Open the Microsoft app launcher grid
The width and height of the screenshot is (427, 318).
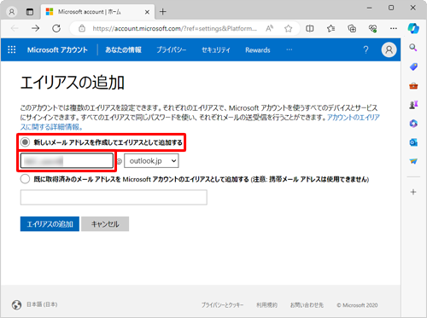12,49
